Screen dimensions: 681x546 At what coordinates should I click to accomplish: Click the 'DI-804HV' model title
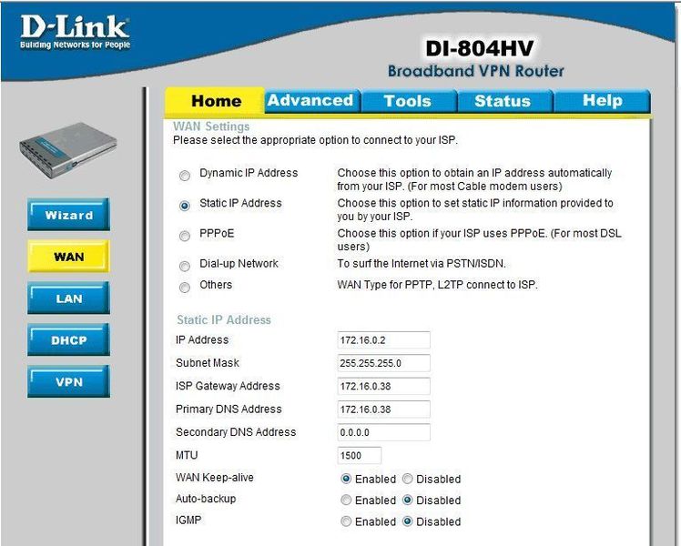pyautogui.click(x=479, y=48)
